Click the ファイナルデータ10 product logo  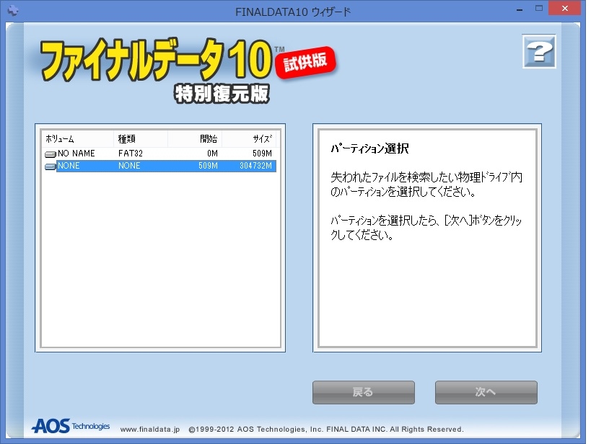157,61
